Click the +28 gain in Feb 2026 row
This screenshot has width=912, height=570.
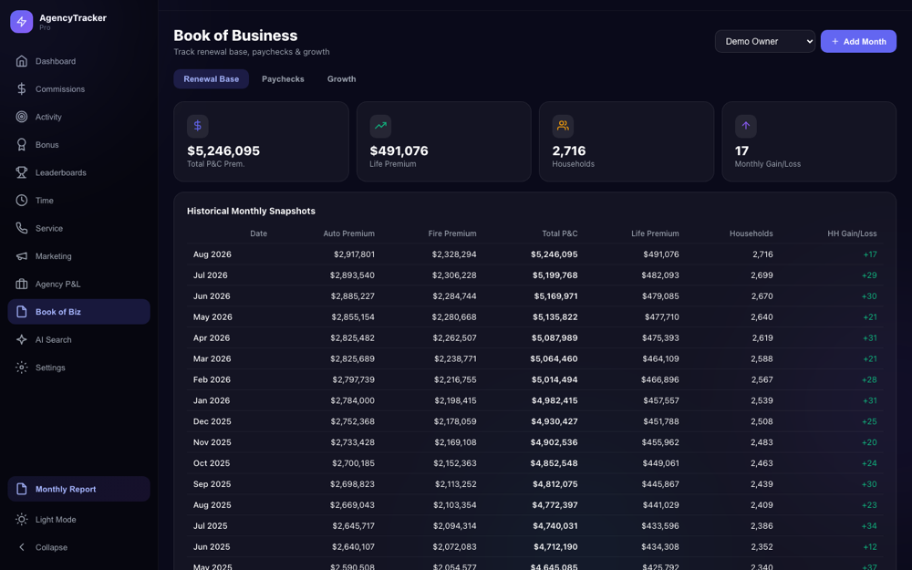tap(869, 379)
